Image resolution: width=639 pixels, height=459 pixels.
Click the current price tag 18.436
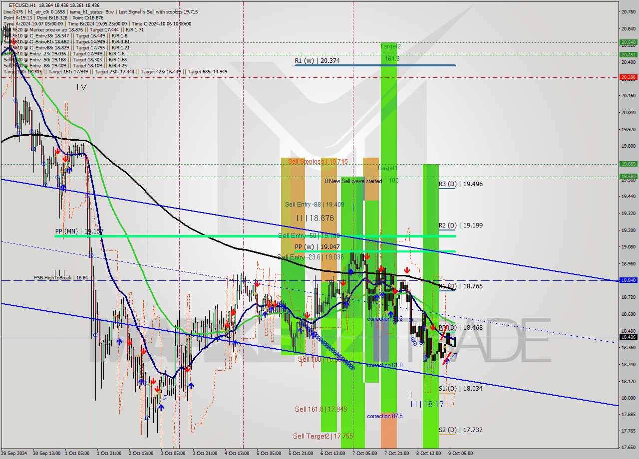pos(628,337)
